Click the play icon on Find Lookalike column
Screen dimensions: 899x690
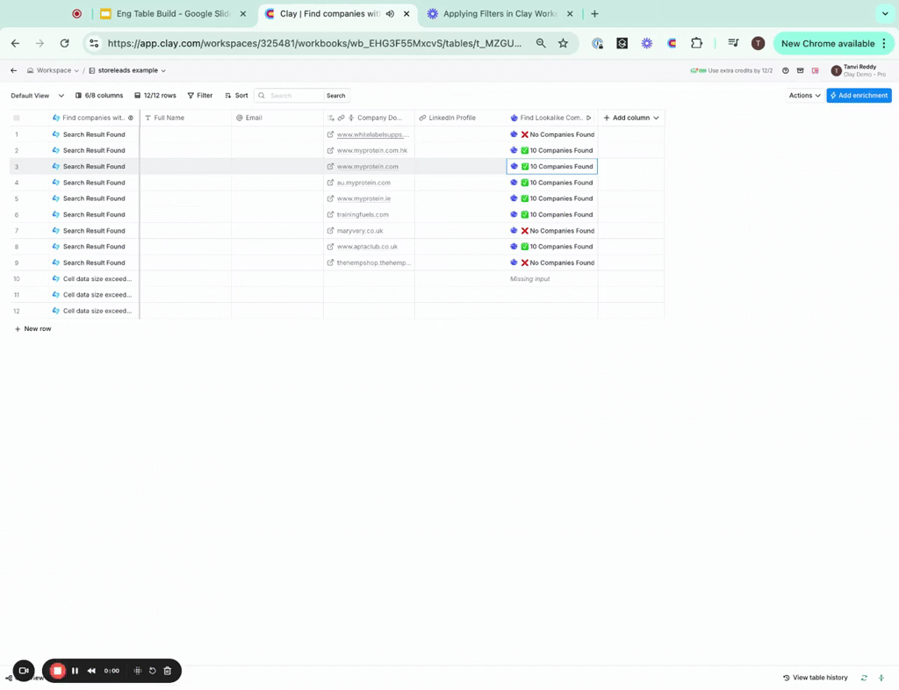coord(588,118)
